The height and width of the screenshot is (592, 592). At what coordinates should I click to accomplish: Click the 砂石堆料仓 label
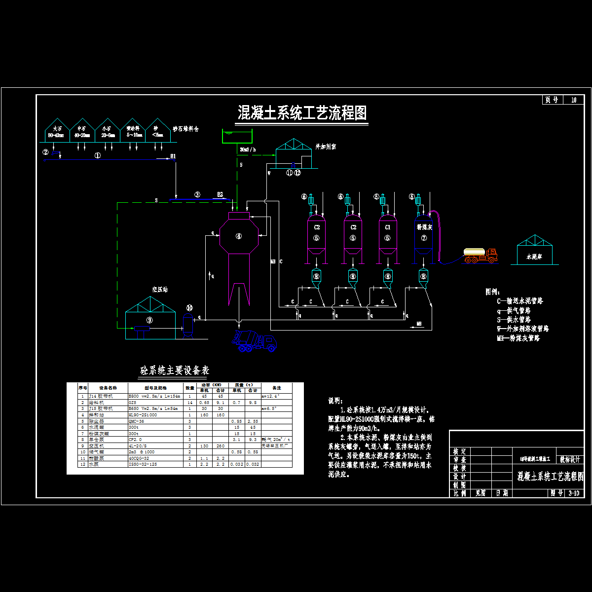tap(185, 129)
